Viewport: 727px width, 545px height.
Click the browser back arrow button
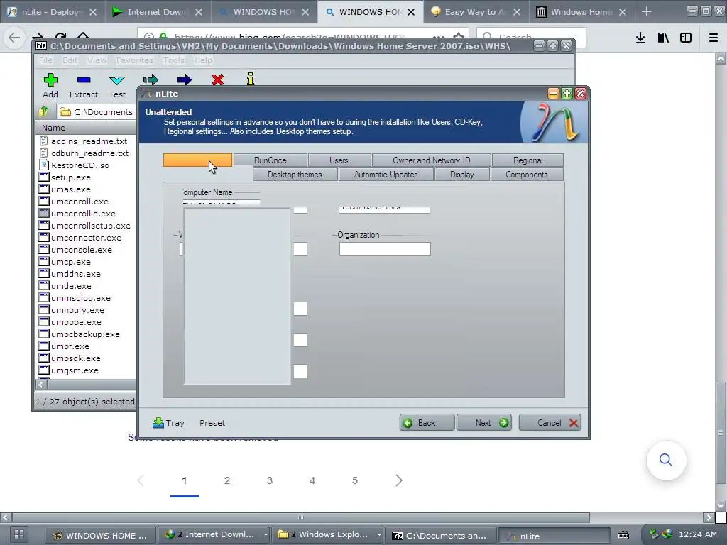click(14, 38)
